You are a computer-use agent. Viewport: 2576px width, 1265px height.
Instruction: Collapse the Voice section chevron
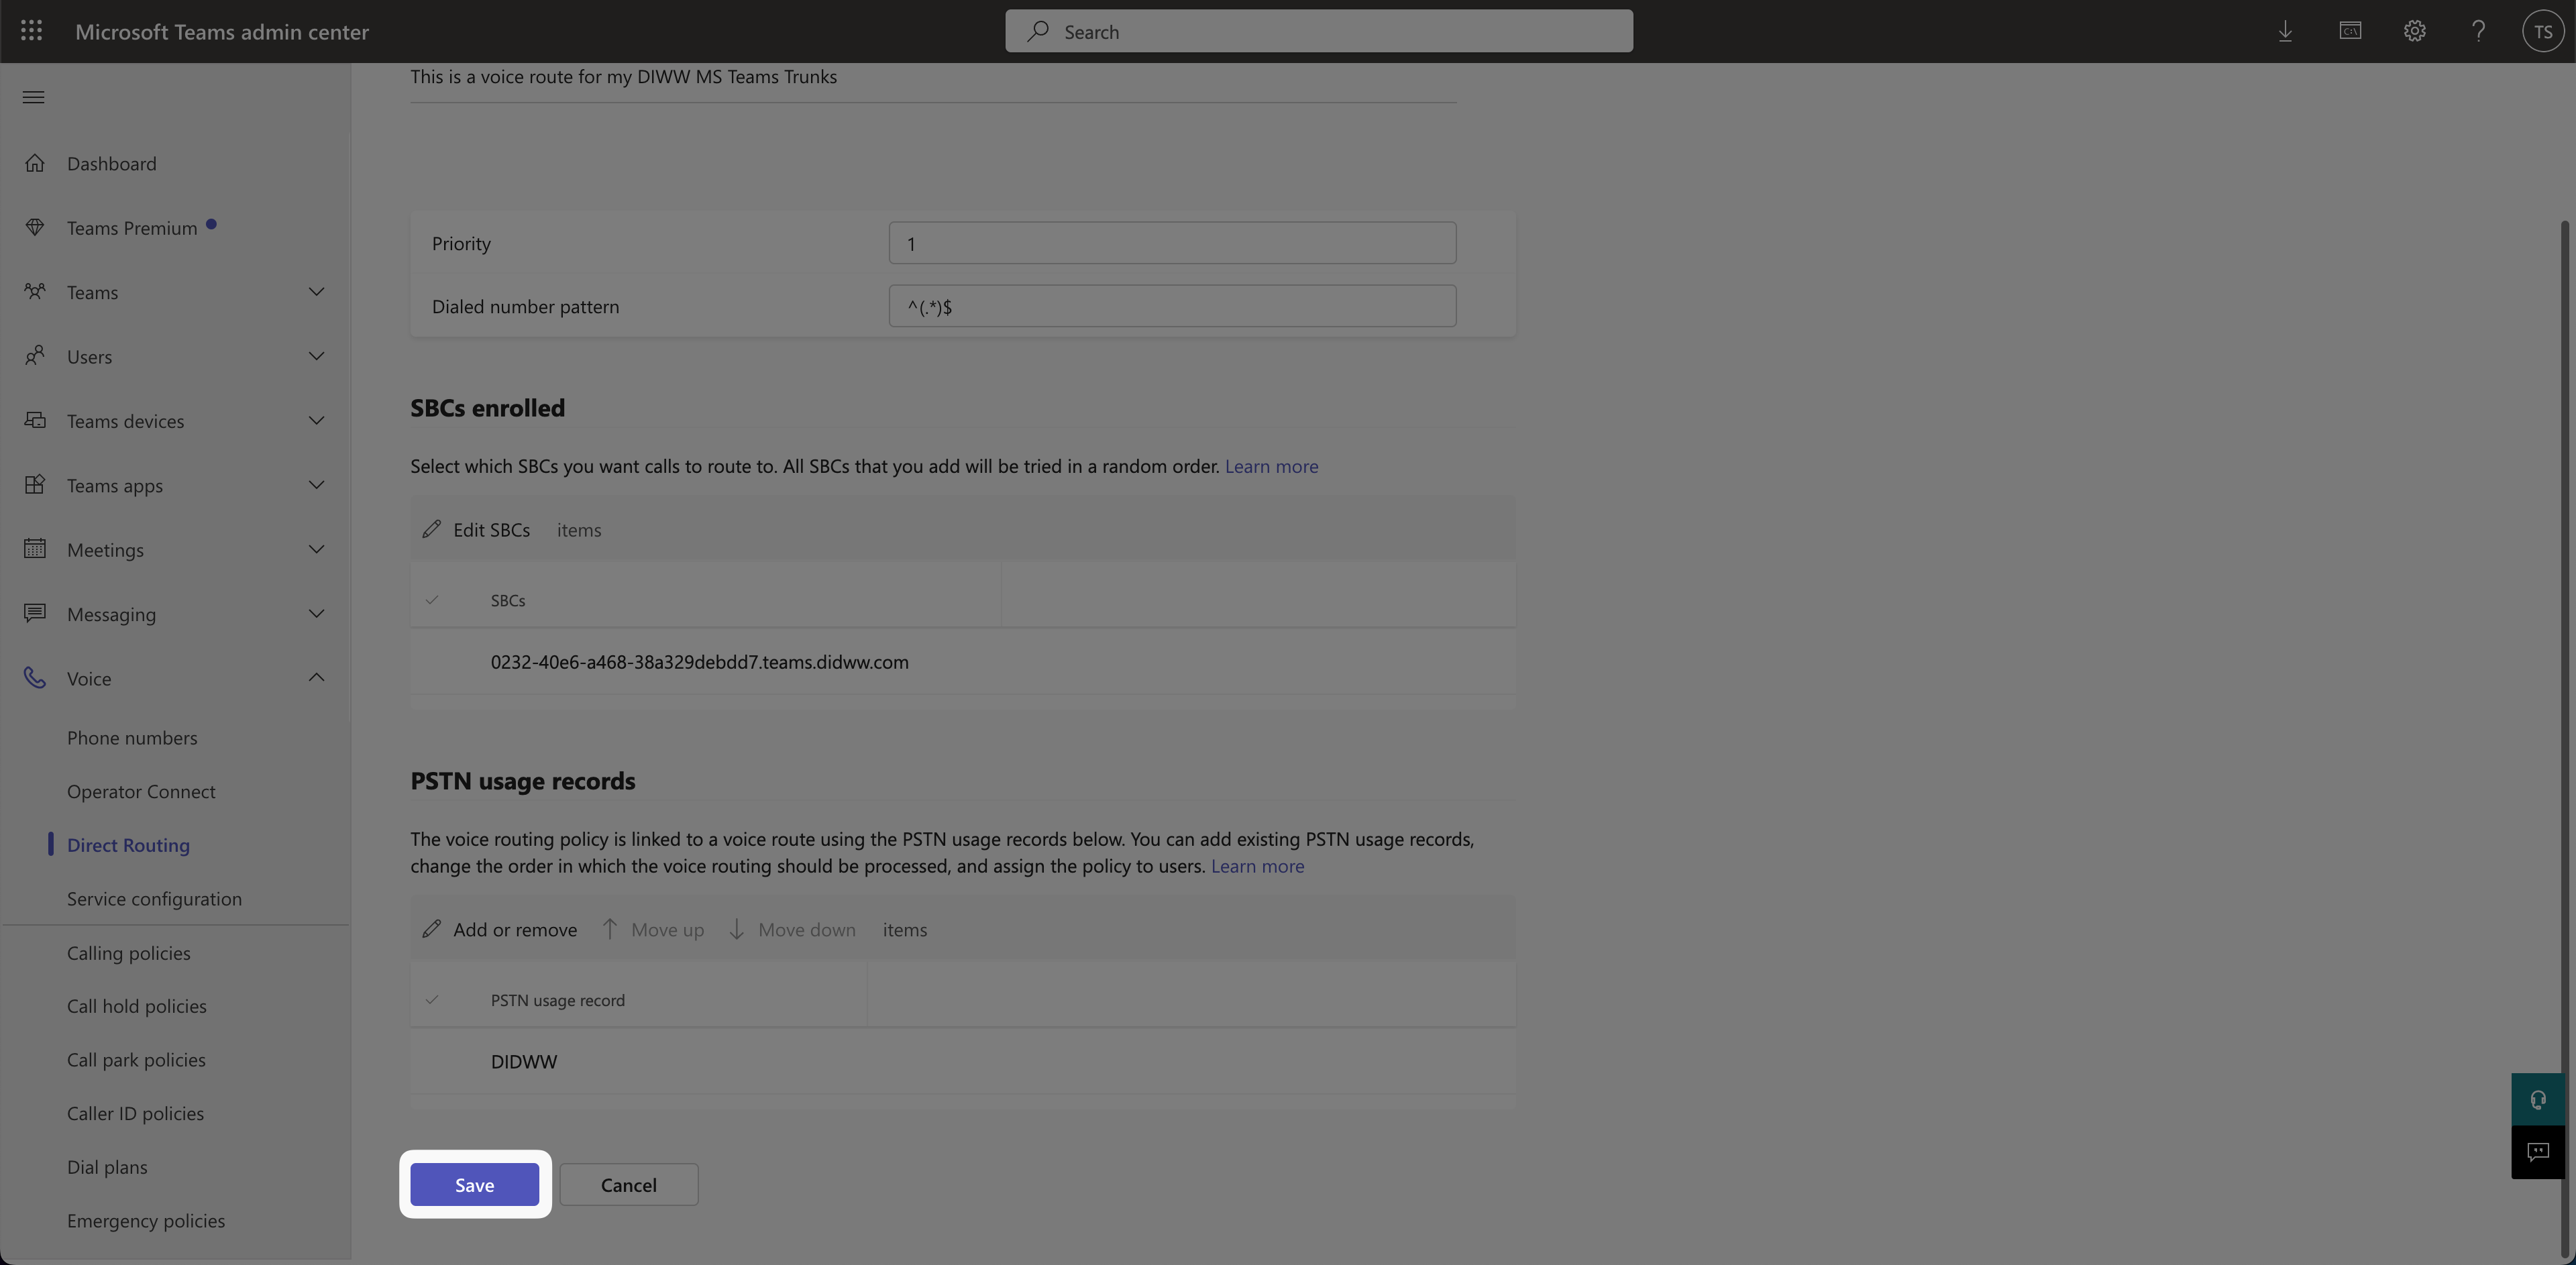coord(316,678)
